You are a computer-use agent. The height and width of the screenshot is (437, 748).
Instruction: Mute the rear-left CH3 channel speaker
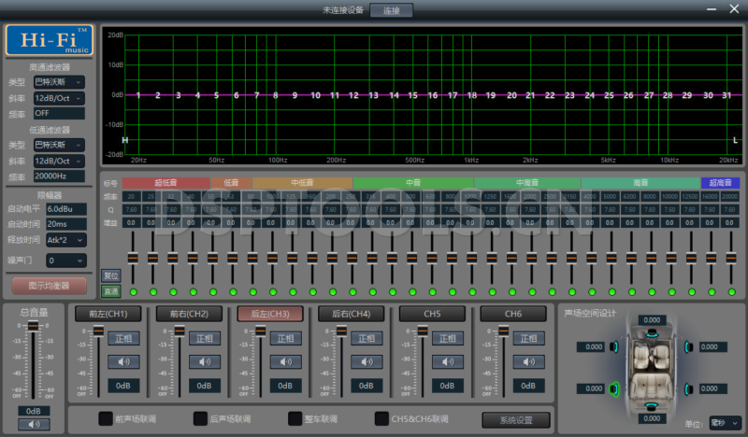point(285,361)
